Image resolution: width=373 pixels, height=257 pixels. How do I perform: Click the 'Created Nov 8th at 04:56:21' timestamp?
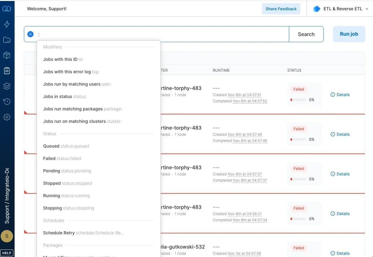click(x=237, y=214)
